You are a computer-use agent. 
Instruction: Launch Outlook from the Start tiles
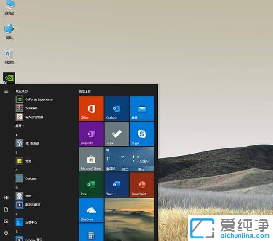tap(116, 108)
